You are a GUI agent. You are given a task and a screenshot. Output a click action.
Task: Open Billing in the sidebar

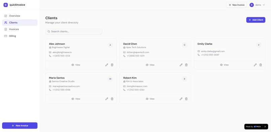(x=20, y=36)
